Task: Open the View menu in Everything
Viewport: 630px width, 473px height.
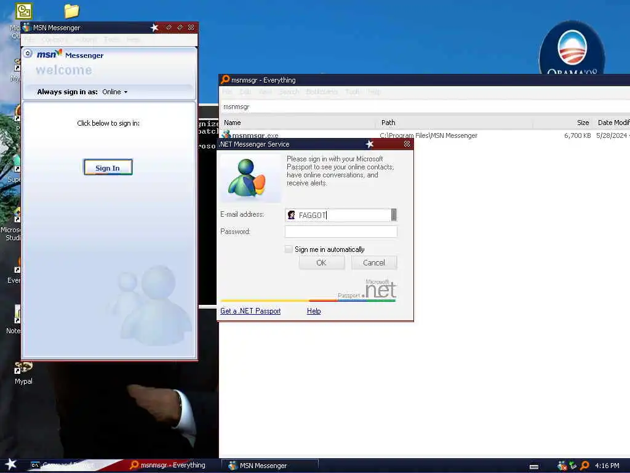Action: click(265, 92)
